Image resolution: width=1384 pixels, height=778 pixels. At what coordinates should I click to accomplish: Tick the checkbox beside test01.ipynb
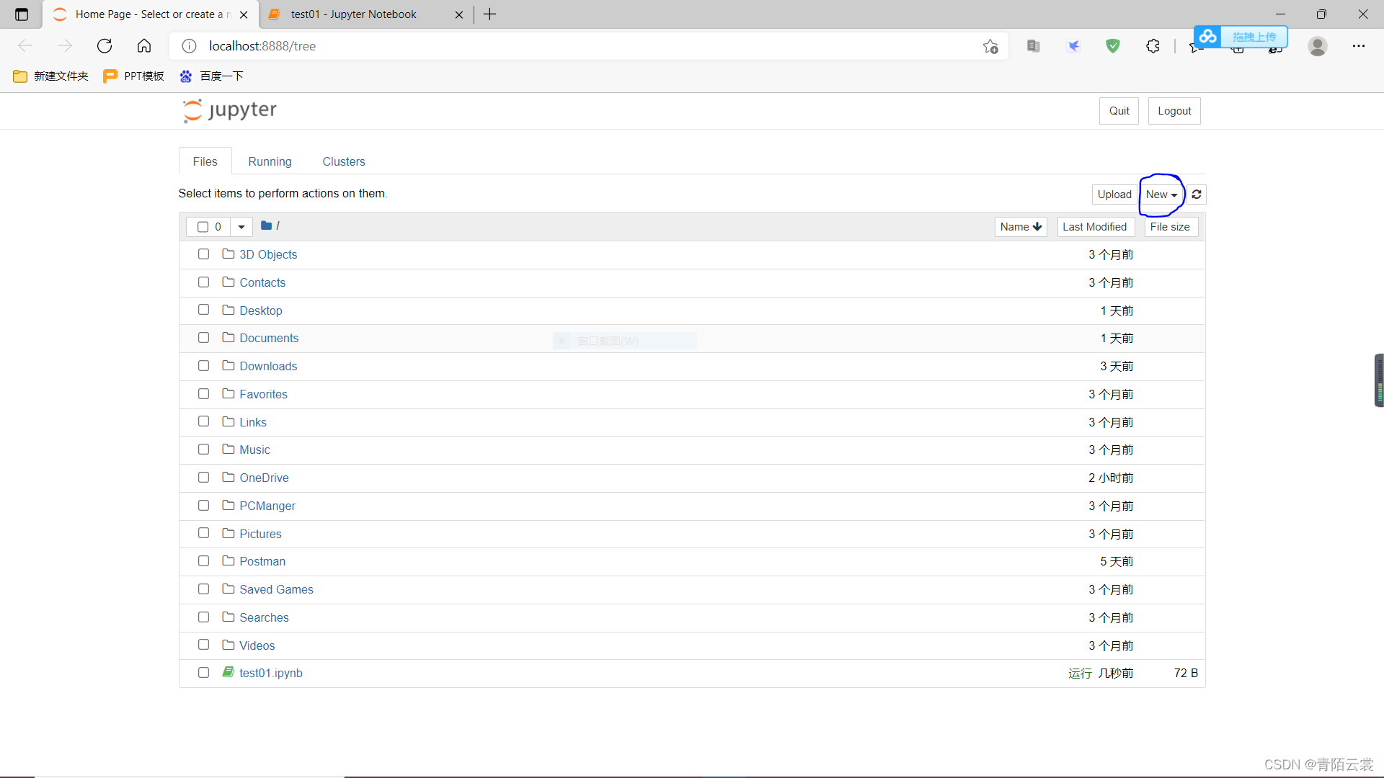(x=203, y=672)
